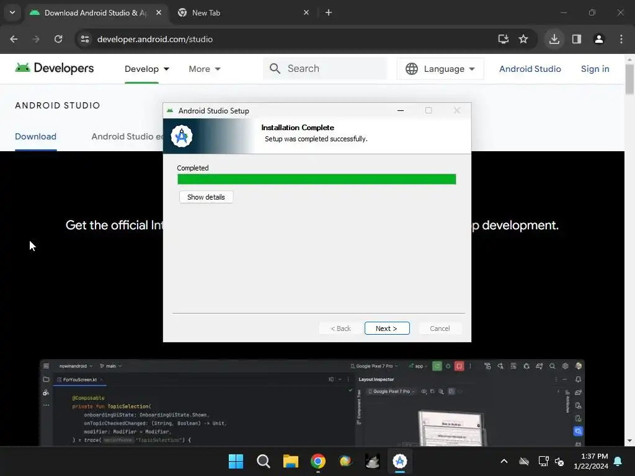635x476 pixels.
Task: Open Google Chrome from taskbar
Action: click(318, 461)
